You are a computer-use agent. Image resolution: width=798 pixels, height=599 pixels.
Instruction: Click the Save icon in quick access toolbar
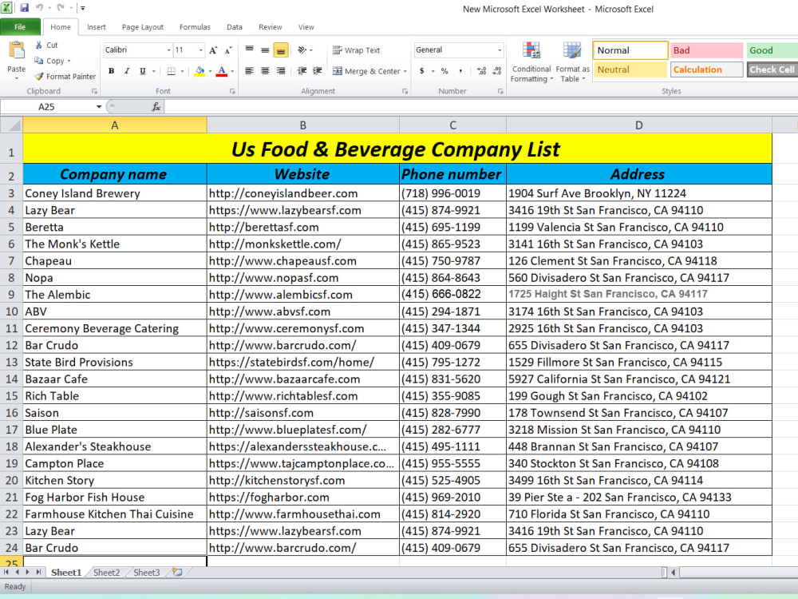coord(24,8)
